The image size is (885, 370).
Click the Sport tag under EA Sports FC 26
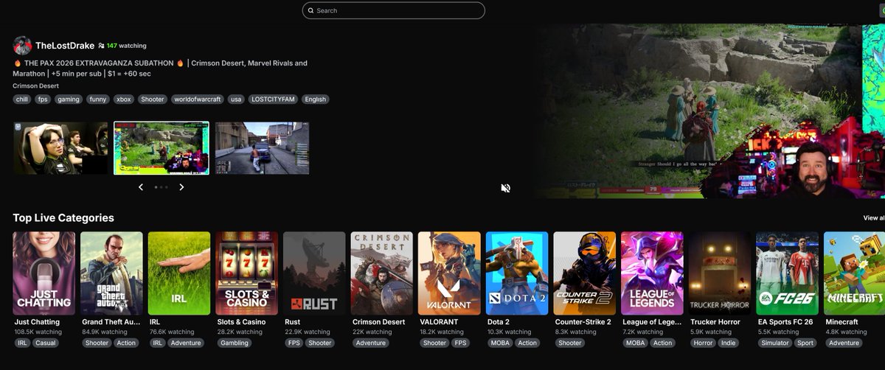click(806, 343)
